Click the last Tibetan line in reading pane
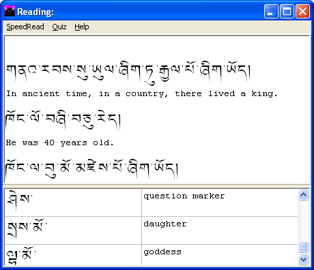The image size is (314, 270). [91, 169]
